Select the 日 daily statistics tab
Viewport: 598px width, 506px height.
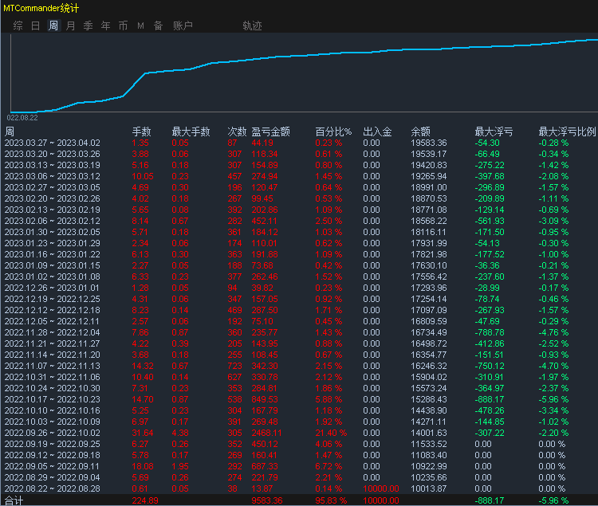pyautogui.click(x=35, y=25)
